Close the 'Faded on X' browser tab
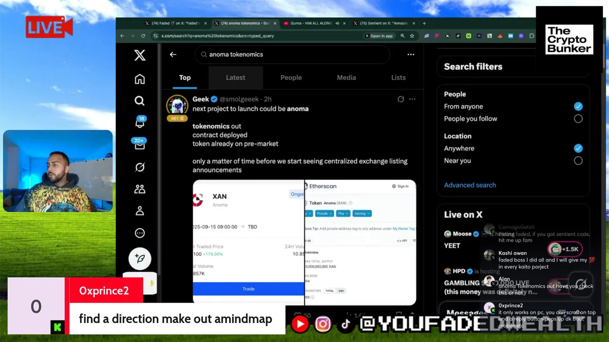Image resolution: width=609 pixels, height=342 pixels. point(206,23)
